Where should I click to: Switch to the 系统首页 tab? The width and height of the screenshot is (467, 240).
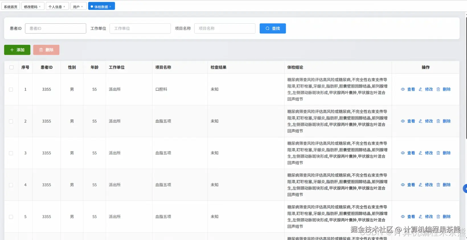(11, 7)
